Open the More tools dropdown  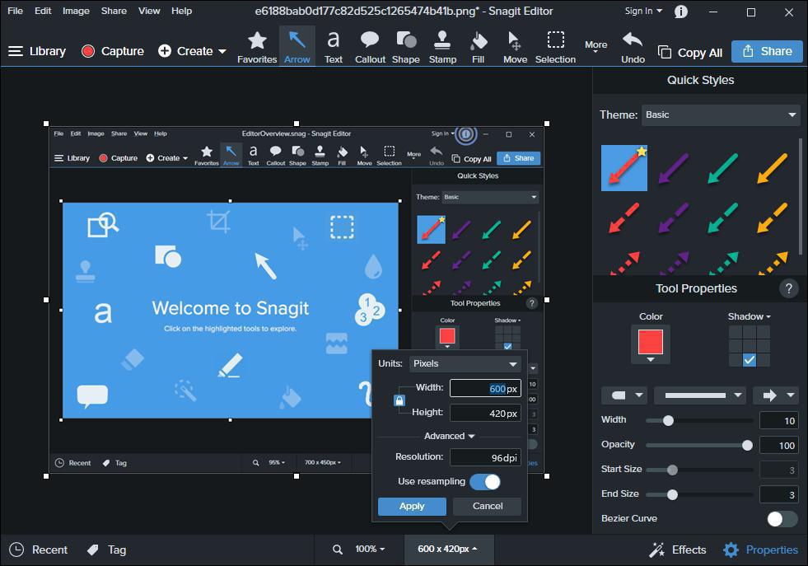point(595,46)
